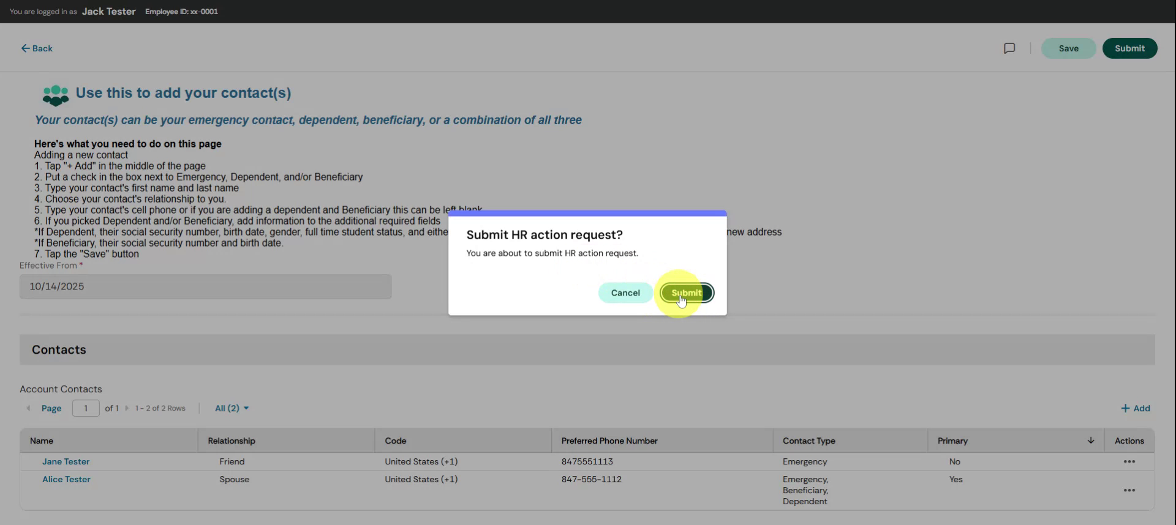Click the Employee ID xx-0001 text
This screenshot has height=525, width=1176.
(x=181, y=12)
